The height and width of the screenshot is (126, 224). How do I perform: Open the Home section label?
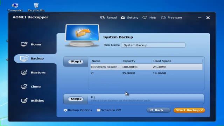tap(36, 44)
